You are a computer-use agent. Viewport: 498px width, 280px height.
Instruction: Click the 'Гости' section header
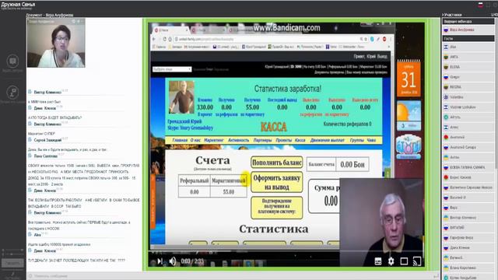click(x=468, y=38)
